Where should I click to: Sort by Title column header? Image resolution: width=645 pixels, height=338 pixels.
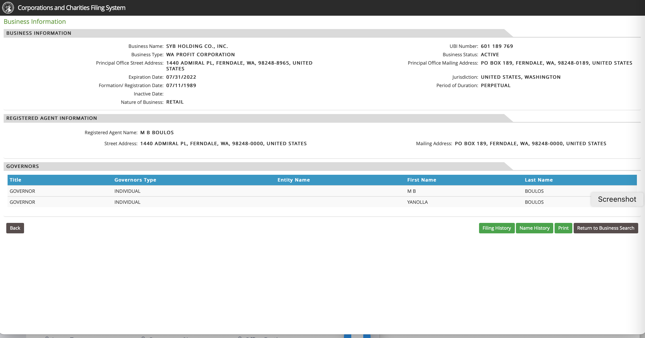tap(15, 180)
